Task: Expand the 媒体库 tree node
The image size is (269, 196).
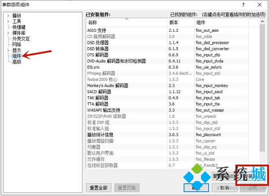Action: coord(8,33)
